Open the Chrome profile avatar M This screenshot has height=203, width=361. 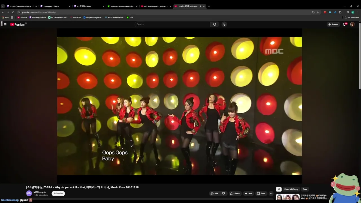tap(353, 12)
